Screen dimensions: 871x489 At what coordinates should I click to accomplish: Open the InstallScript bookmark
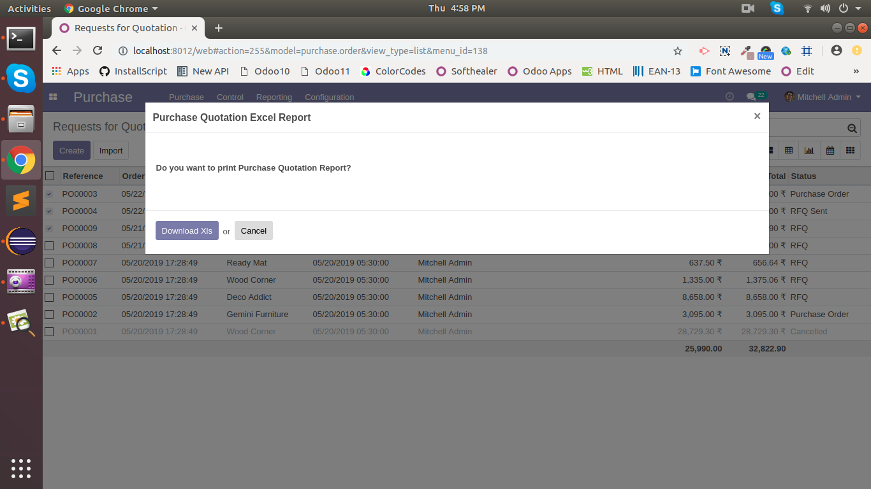[133, 71]
